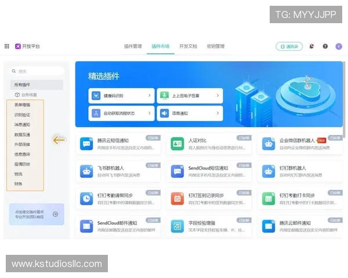The height and width of the screenshot is (278, 348).
Task: Open 字段校验增强 plugin icon
Action: point(177,226)
